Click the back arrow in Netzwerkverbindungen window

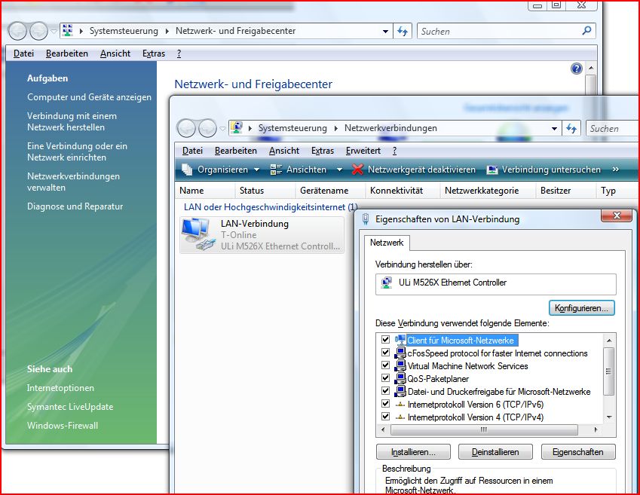(x=186, y=129)
